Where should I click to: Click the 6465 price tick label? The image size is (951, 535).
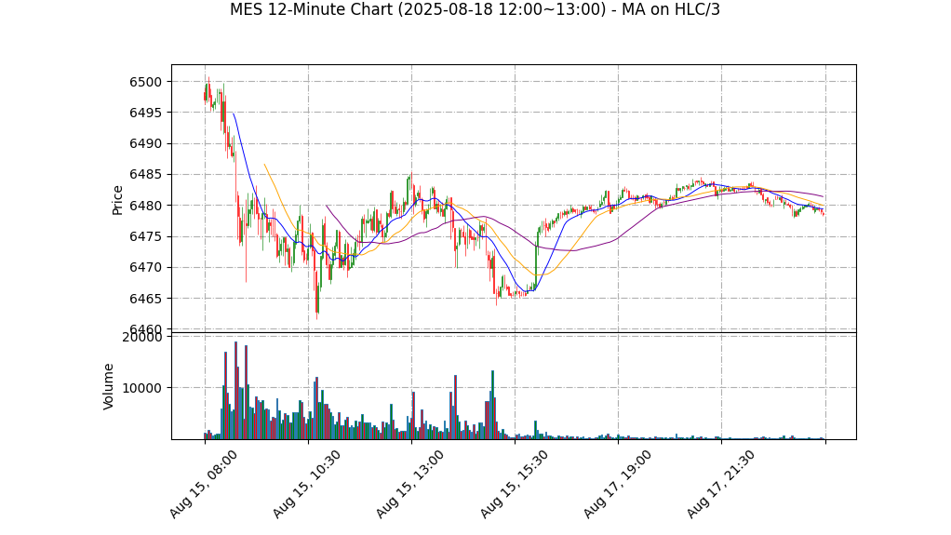point(146,299)
